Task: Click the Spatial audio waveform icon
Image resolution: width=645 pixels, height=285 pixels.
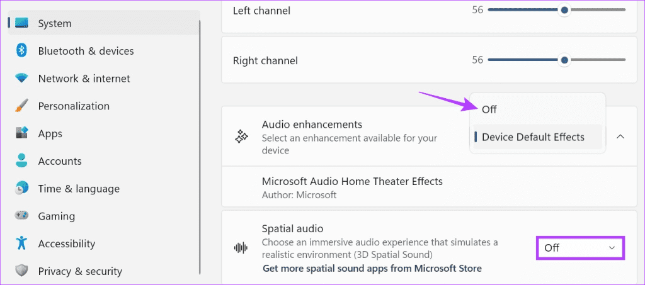Action: [241, 248]
